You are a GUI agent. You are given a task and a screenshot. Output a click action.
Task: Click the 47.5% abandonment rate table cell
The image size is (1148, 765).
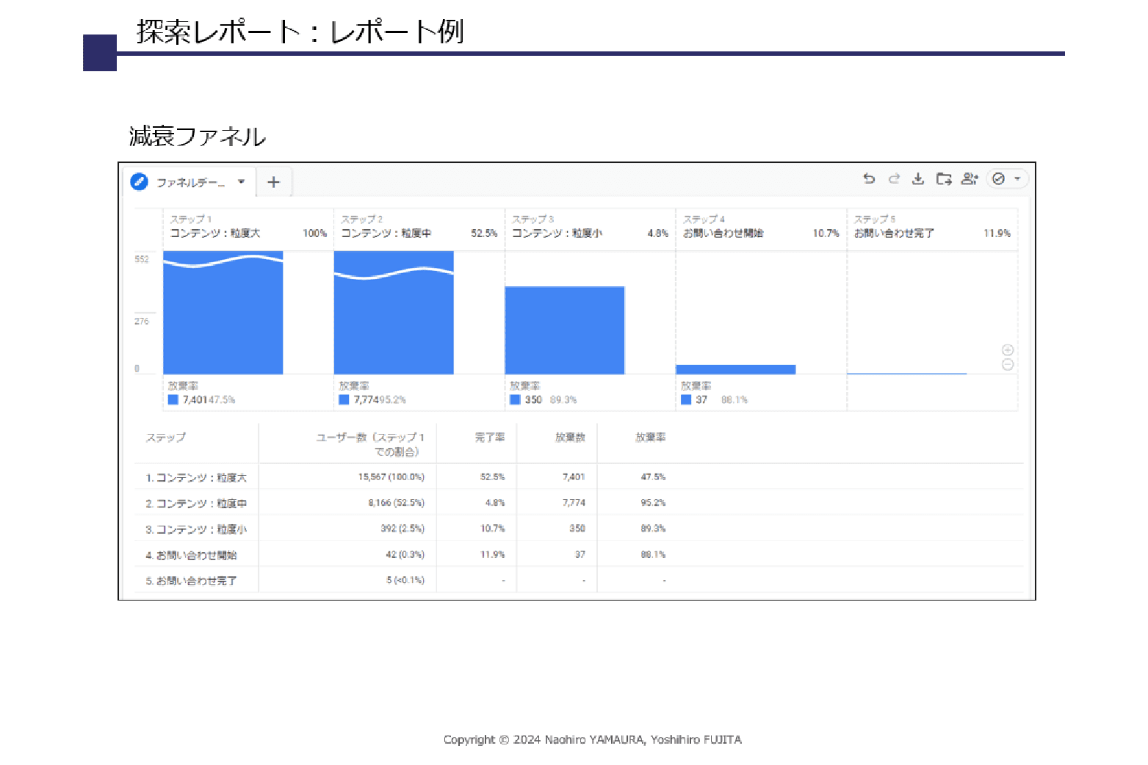click(653, 477)
